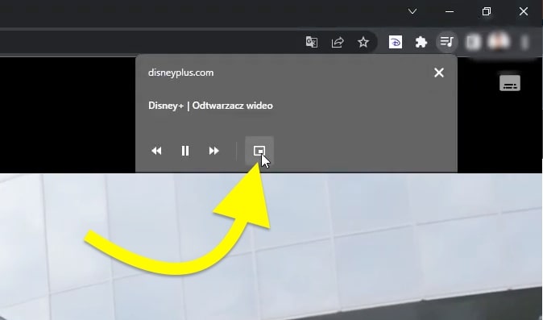The width and height of the screenshot is (543, 320).
Task: Click the subtitles icon in video player
Action: (510, 83)
